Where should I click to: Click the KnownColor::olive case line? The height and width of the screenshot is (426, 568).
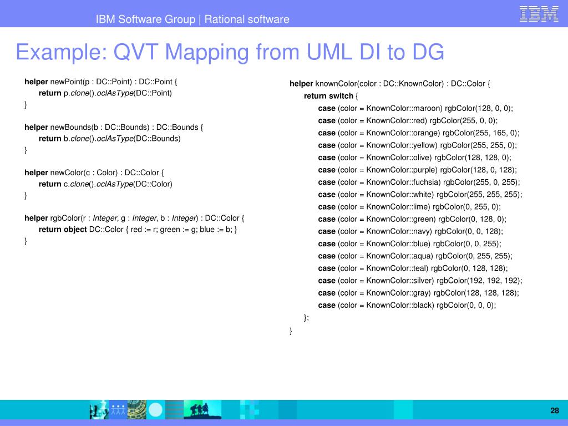tap(415, 158)
